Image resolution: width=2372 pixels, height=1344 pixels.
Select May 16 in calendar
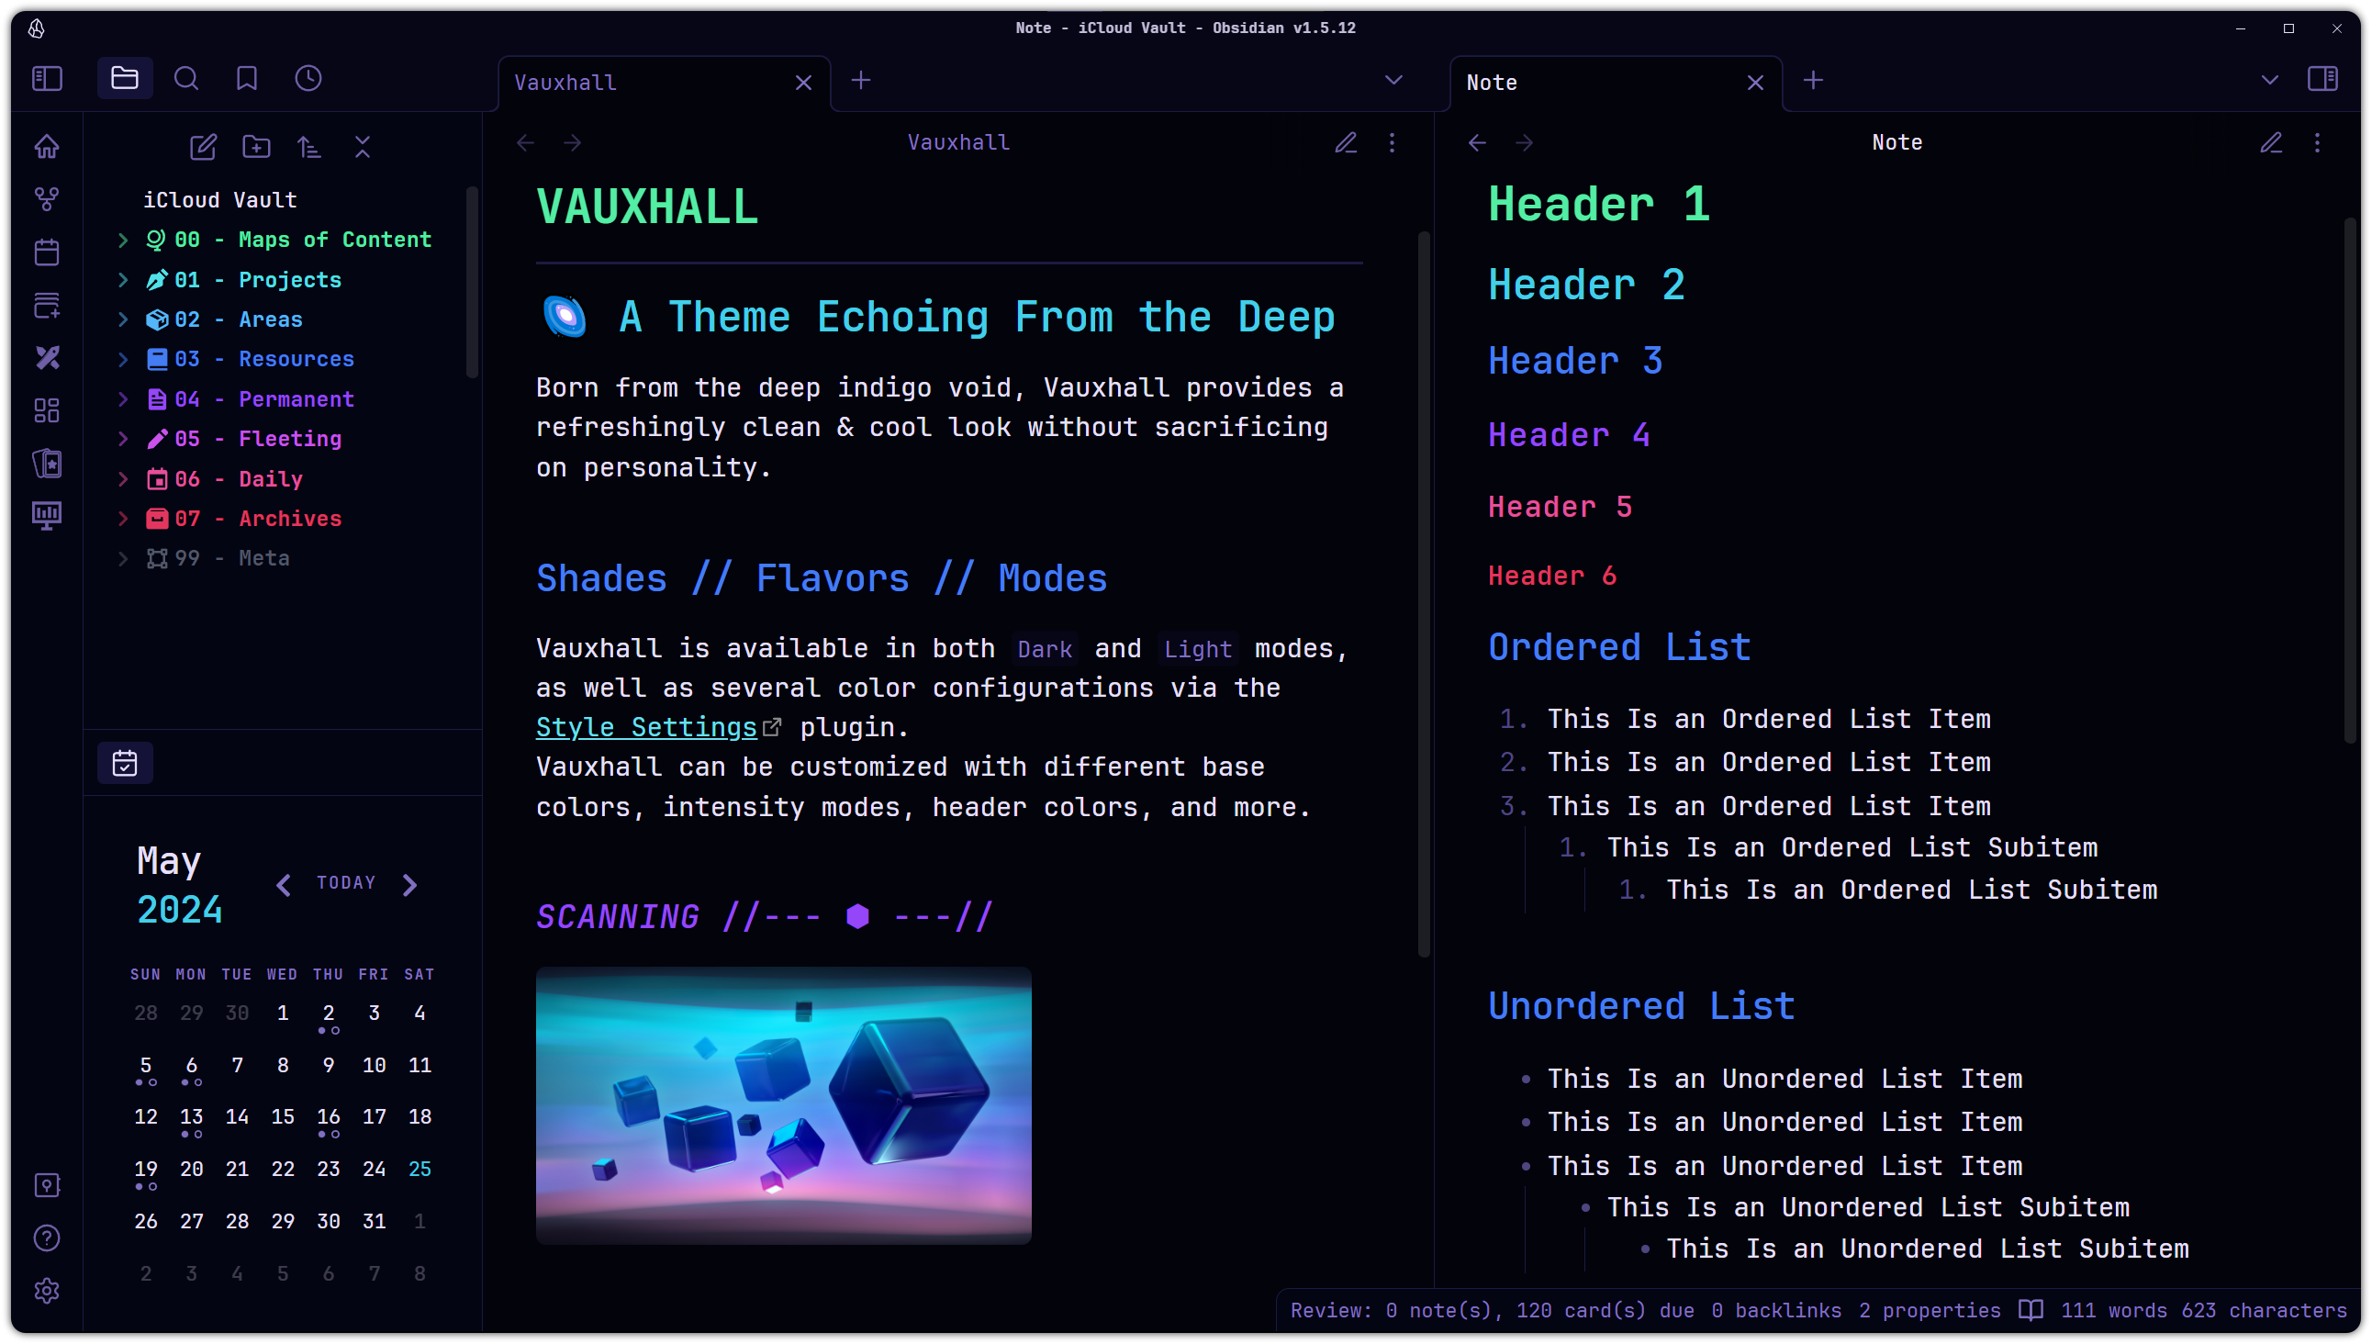[329, 1118]
